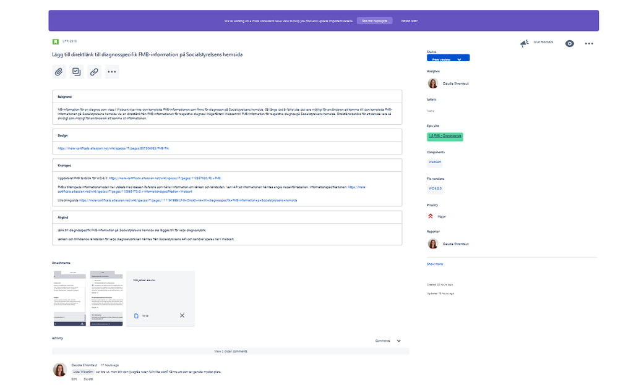The image size is (618, 385).
Task: Remove the fmb_lankar attachment with the X icon
Action: point(182,315)
